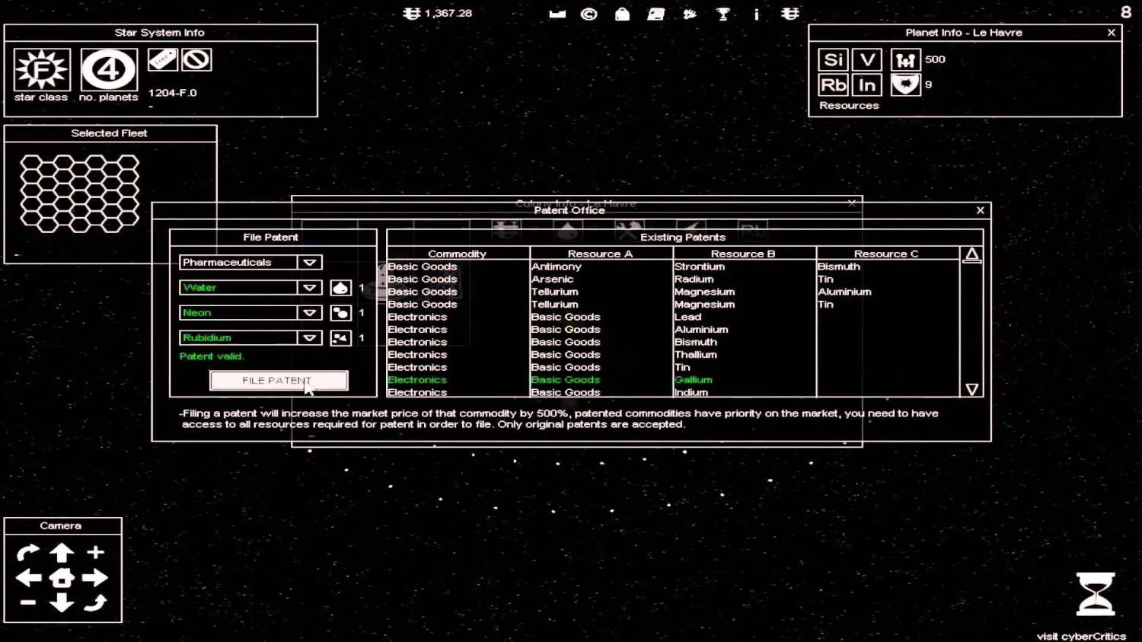
Task: Open the shopping bag market icon
Action: coord(622,14)
